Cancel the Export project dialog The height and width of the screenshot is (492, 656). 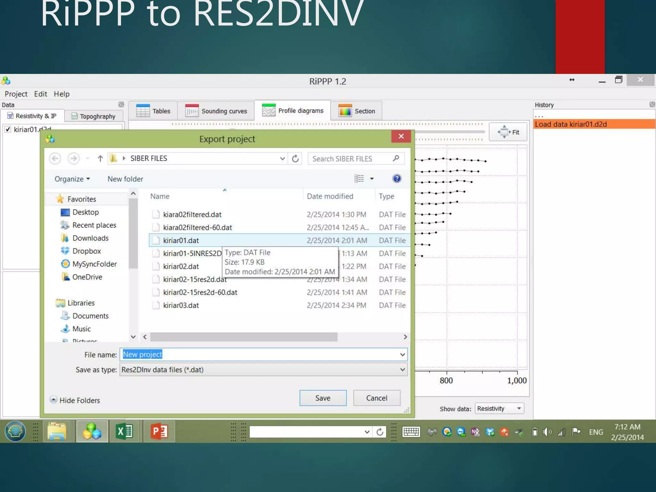pyautogui.click(x=377, y=398)
